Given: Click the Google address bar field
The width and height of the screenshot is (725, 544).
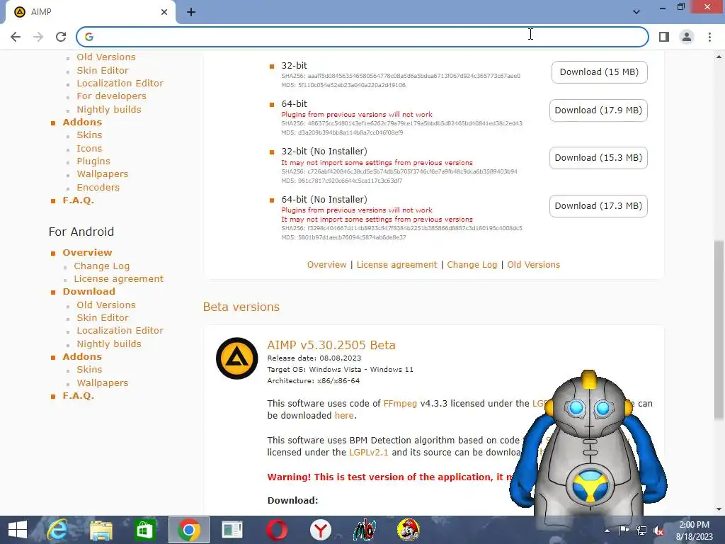Looking at the screenshot, I should pyautogui.click(x=362, y=37).
